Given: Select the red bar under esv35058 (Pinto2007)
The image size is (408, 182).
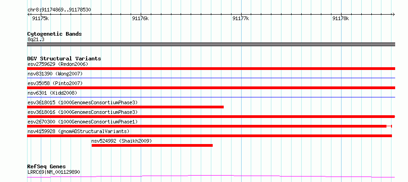Looking at the screenshot, I should (x=211, y=88).
